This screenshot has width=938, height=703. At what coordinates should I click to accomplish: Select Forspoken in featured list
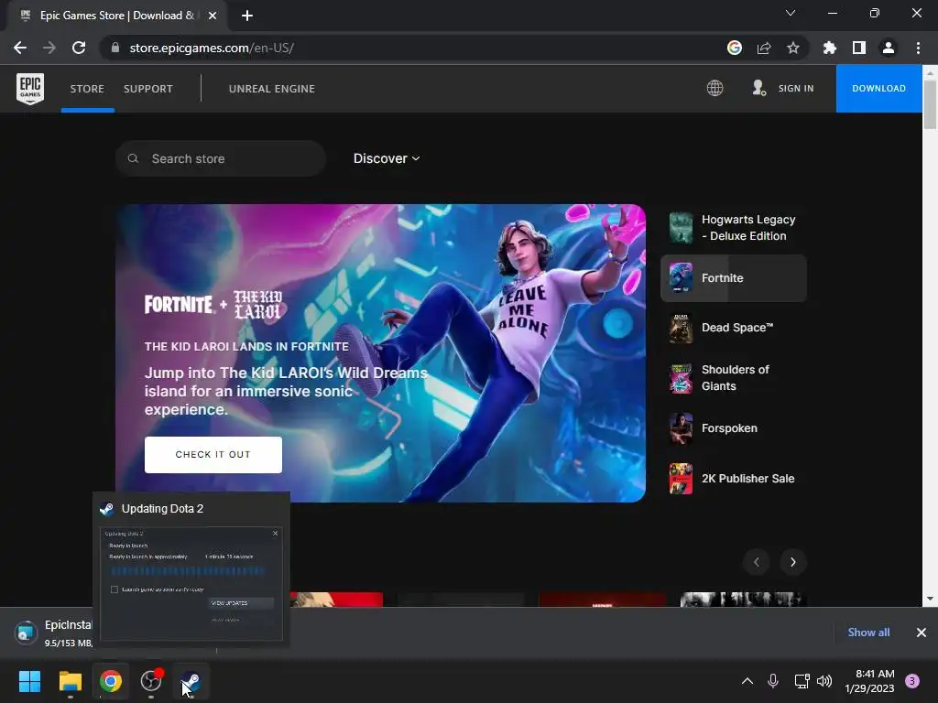pos(734,428)
